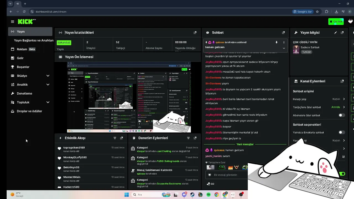This screenshot has height=199, width=354.
Task: Open Yayın Bağlantısı ve Anahtarı page
Action: pos(34,40)
